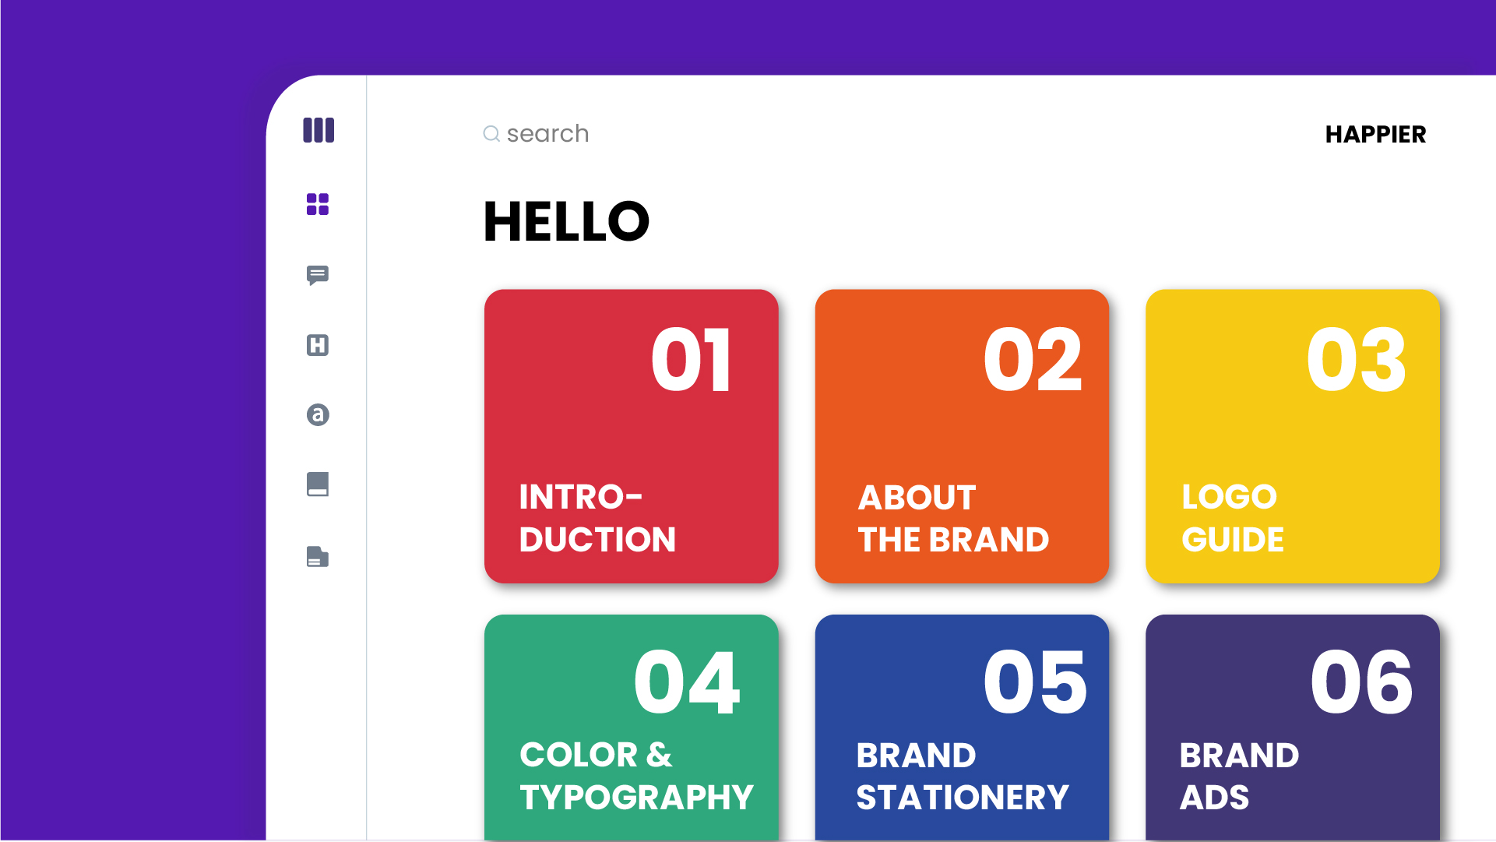Click the HELLO heading text

click(566, 222)
